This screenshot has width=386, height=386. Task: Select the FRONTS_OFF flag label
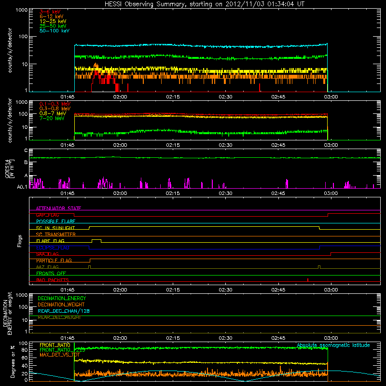[51, 274]
